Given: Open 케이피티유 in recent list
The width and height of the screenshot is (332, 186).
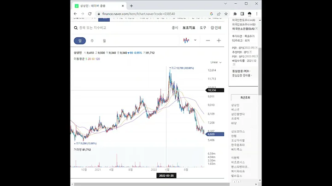Looking at the screenshot, I should click(238, 171).
